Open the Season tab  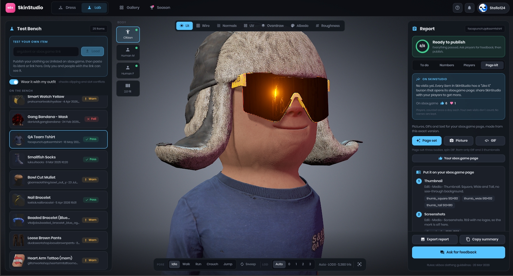160,7
